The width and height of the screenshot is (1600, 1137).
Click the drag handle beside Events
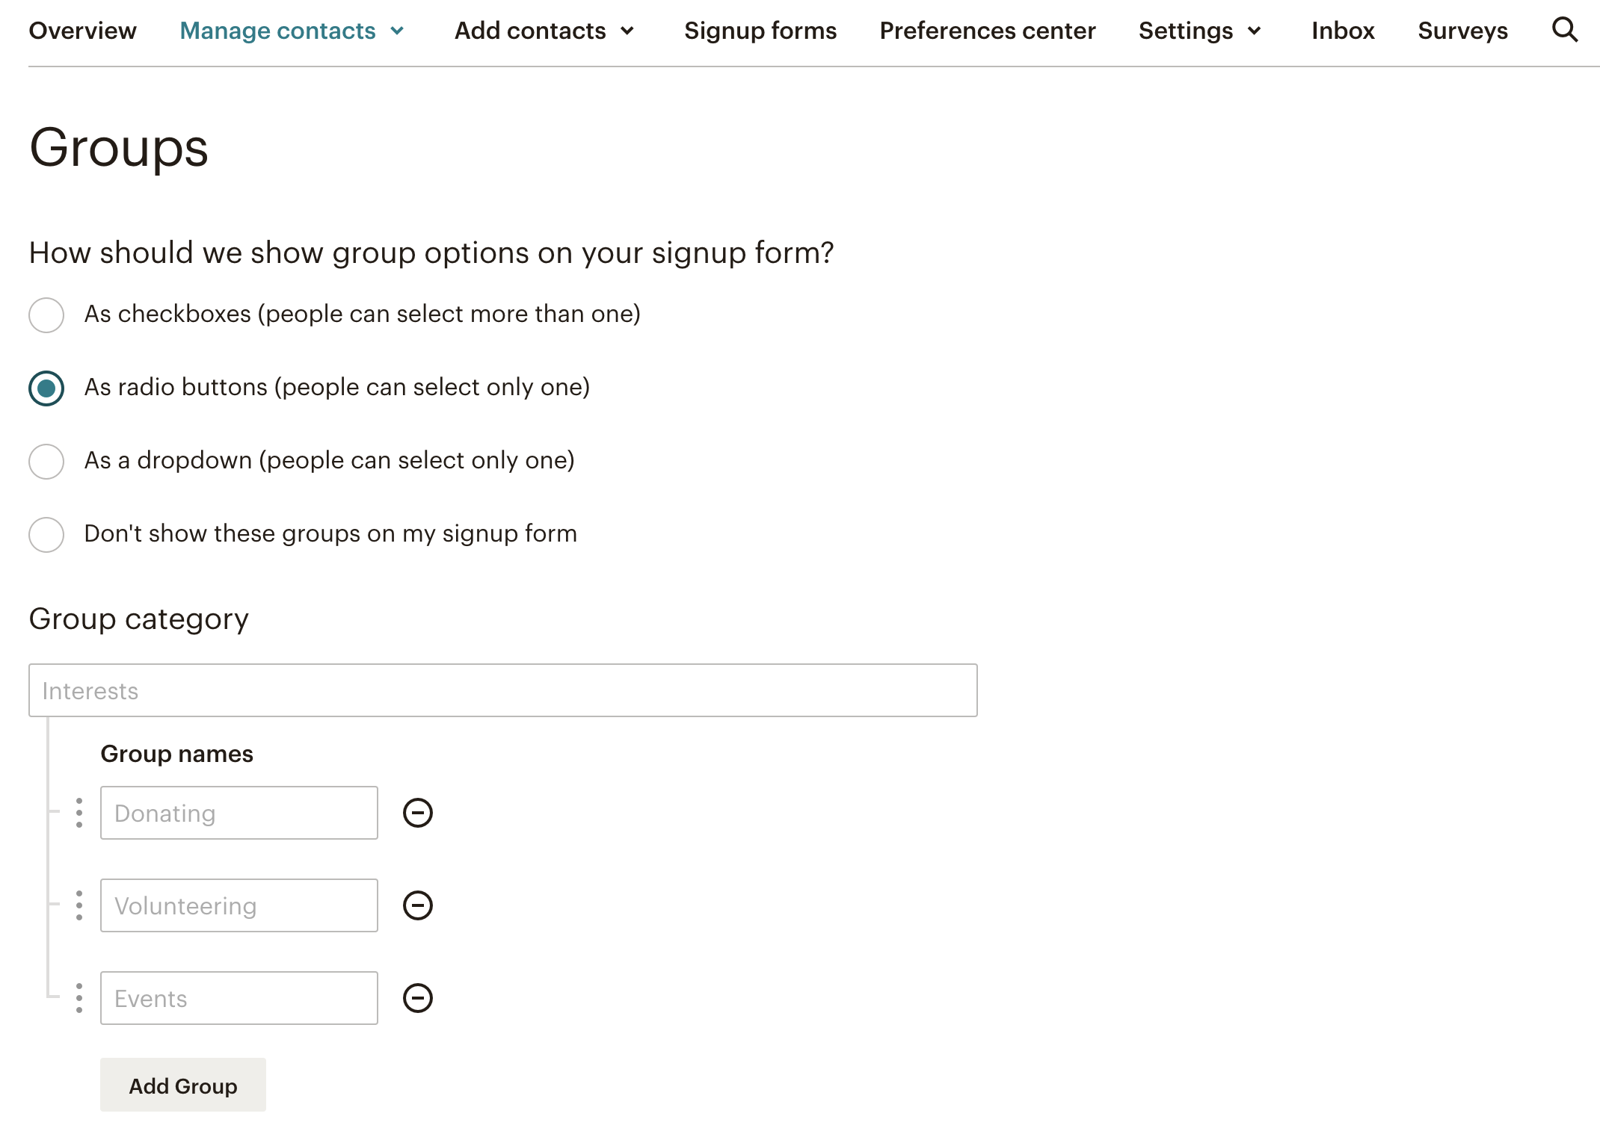[78, 998]
